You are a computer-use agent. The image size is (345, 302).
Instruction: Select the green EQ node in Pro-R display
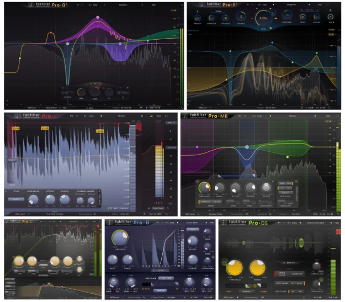pos(317,53)
